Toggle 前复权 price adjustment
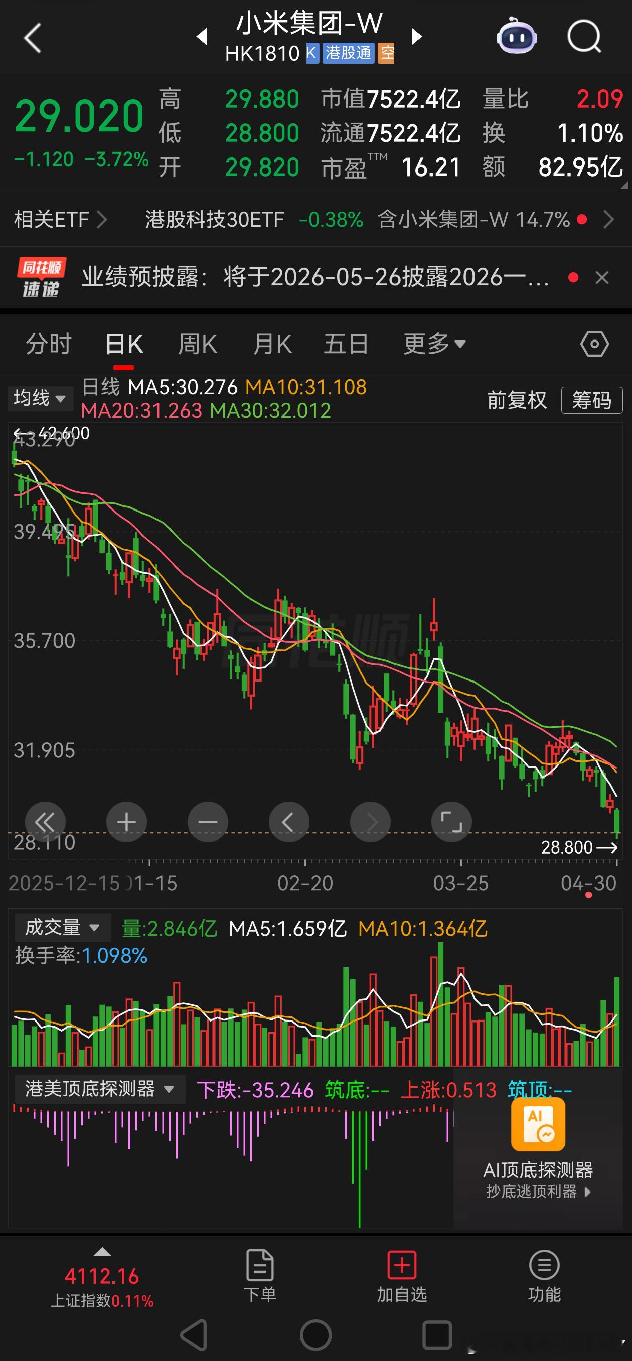This screenshot has height=1361, width=632. tap(517, 400)
